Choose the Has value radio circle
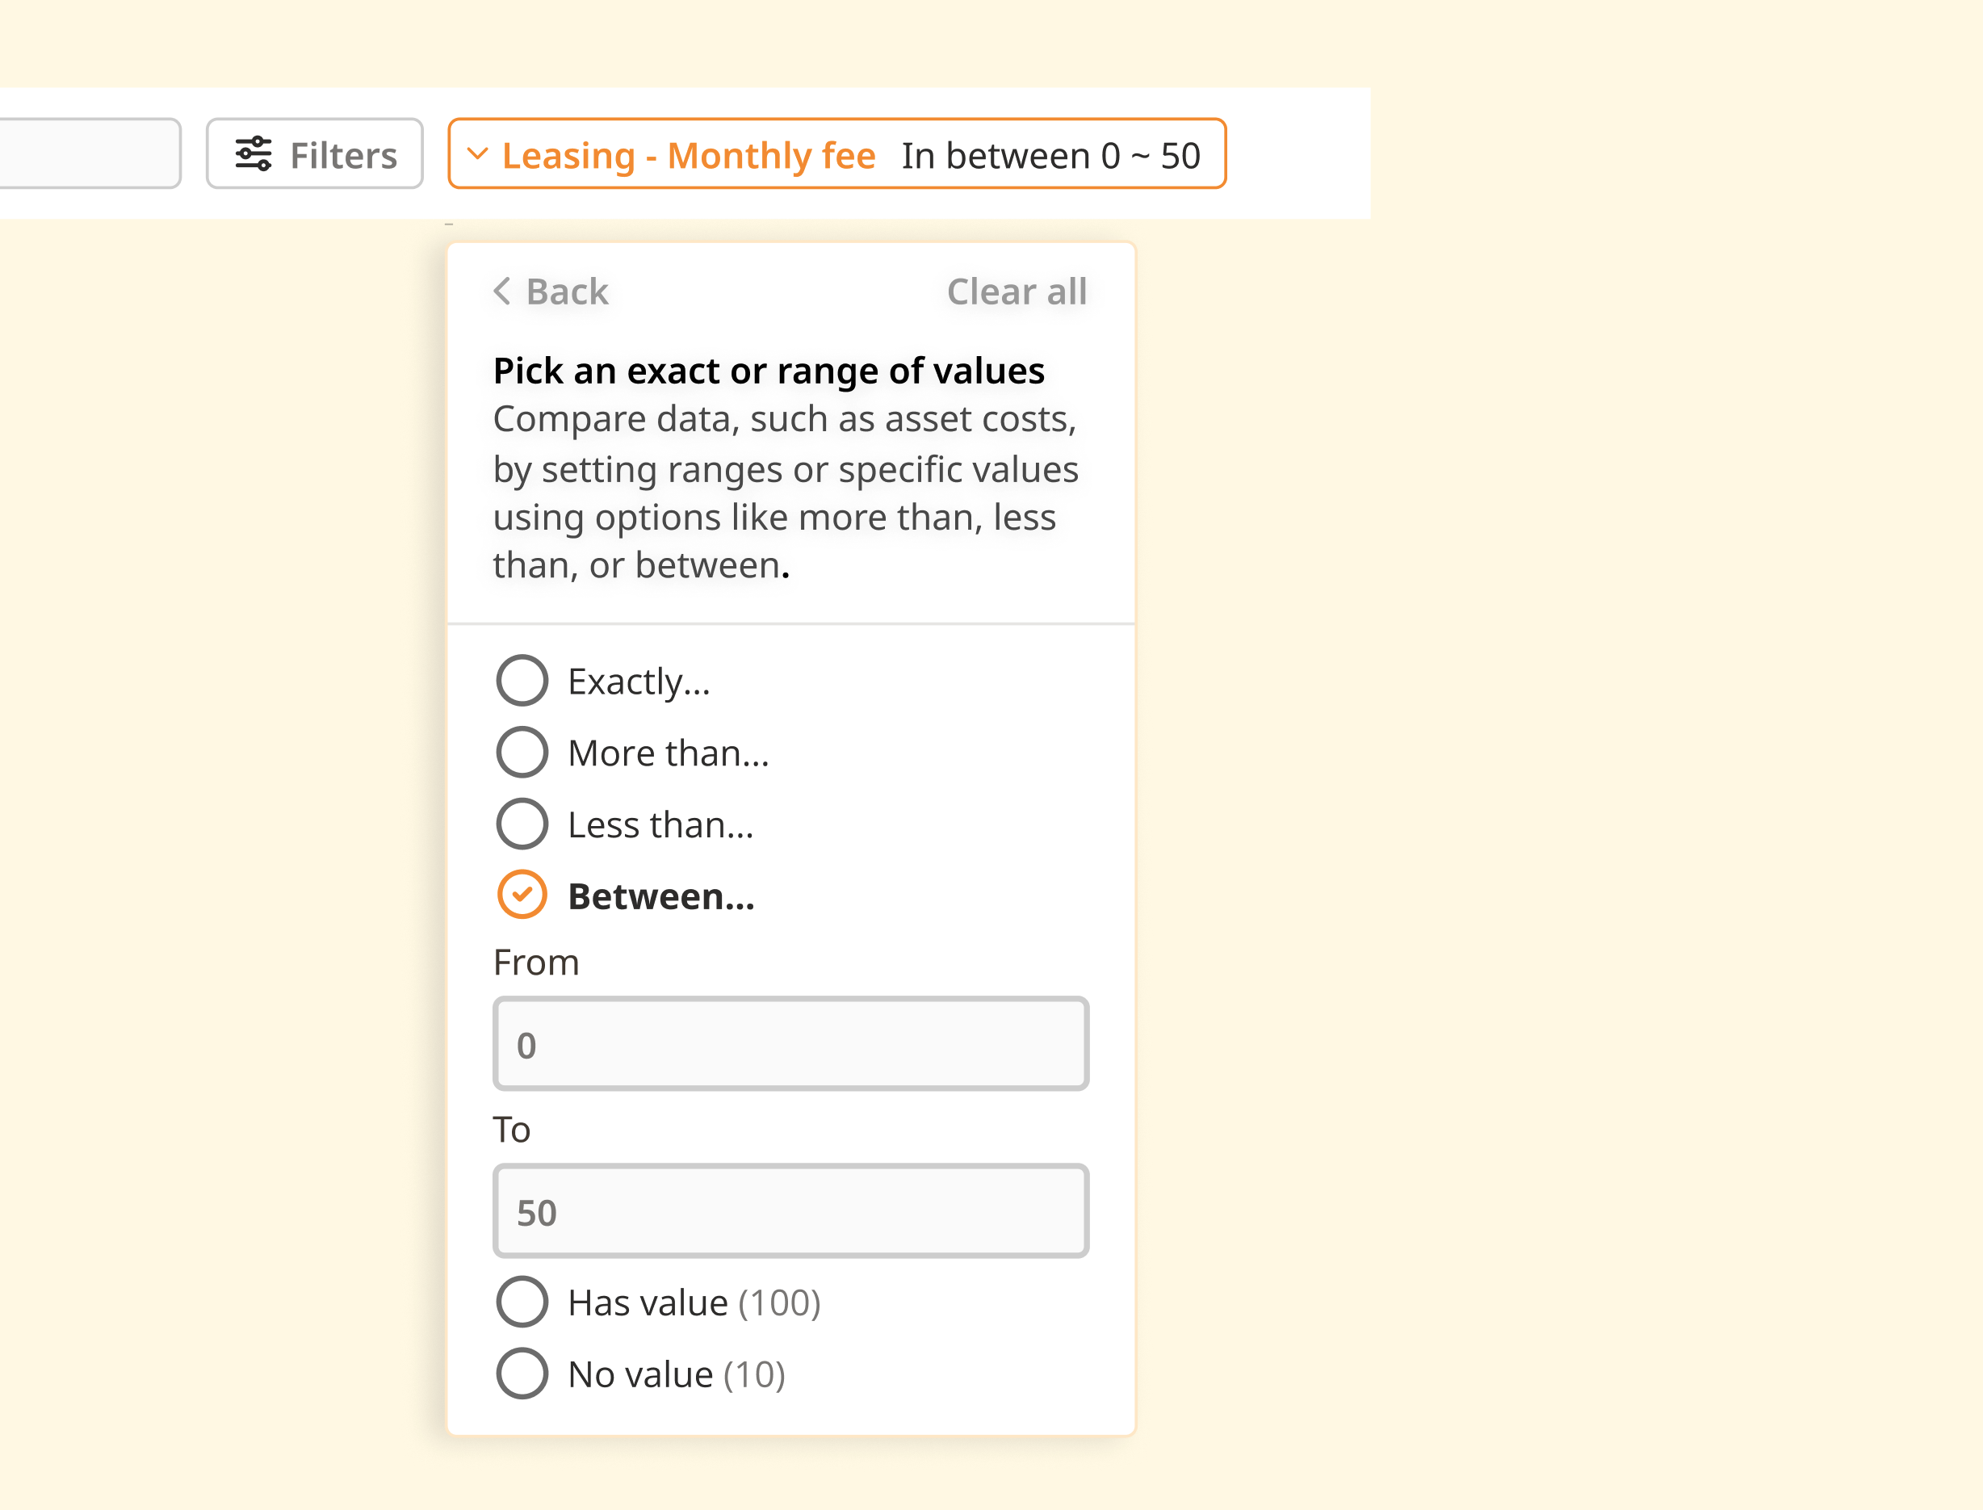 522,1302
